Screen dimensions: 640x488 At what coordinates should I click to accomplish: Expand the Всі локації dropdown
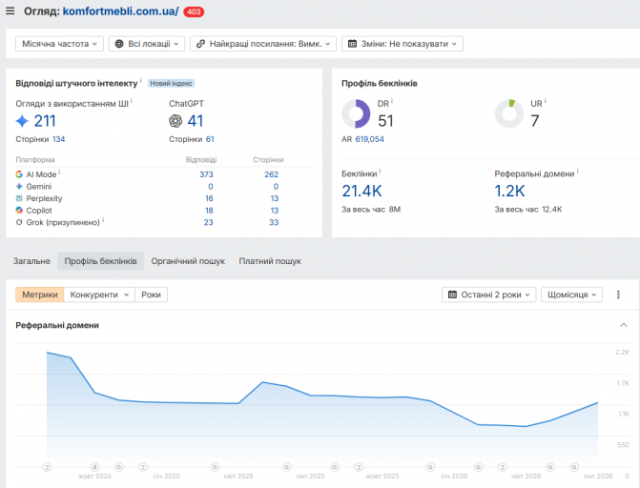point(147,44)
